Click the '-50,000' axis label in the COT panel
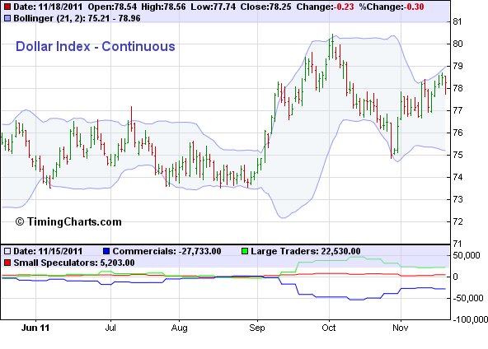The width and height of the screenshot is (488, 349). tap(467, 298)
